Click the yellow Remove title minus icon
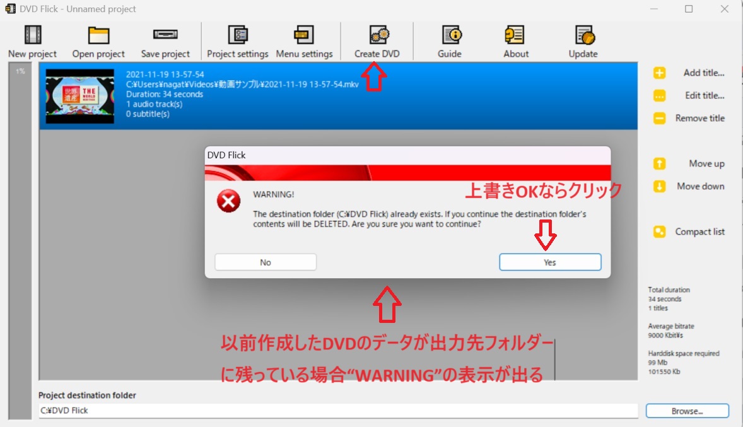This screenshot has height=427, width=743. click(x=659, y=118)
